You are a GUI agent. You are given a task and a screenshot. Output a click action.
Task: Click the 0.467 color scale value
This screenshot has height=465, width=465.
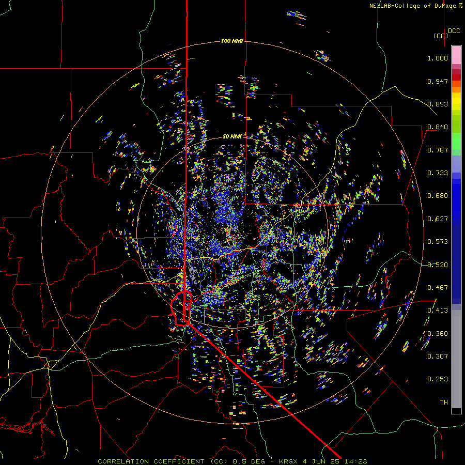coord(438,288)
